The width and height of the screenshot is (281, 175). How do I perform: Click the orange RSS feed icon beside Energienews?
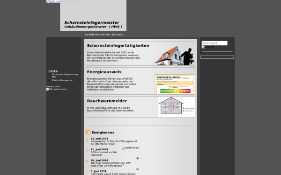(x=88, y=132)
